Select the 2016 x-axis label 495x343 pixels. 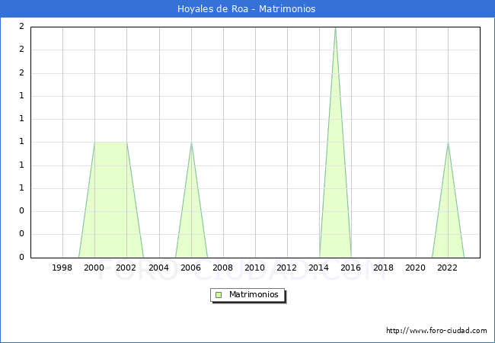tap(351, 268)
